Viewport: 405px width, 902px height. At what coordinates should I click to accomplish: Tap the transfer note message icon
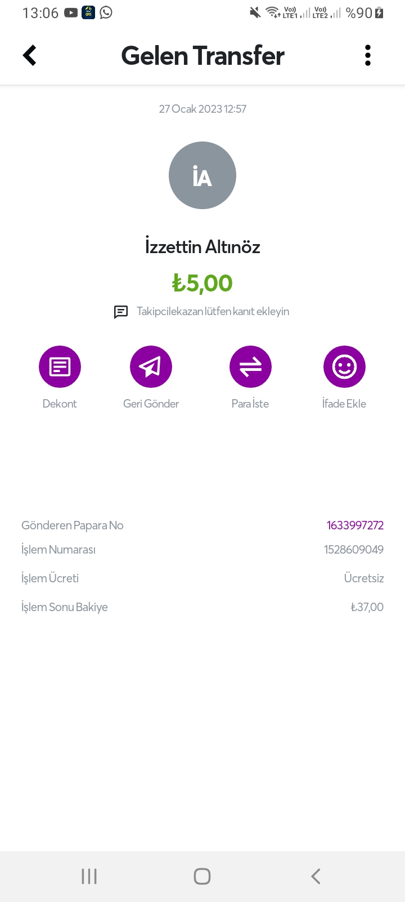(121, 312)
